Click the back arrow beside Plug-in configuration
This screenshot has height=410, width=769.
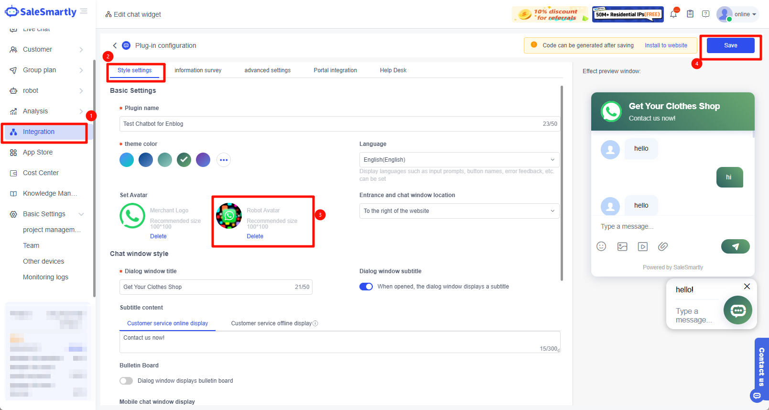tap(115, 45)
